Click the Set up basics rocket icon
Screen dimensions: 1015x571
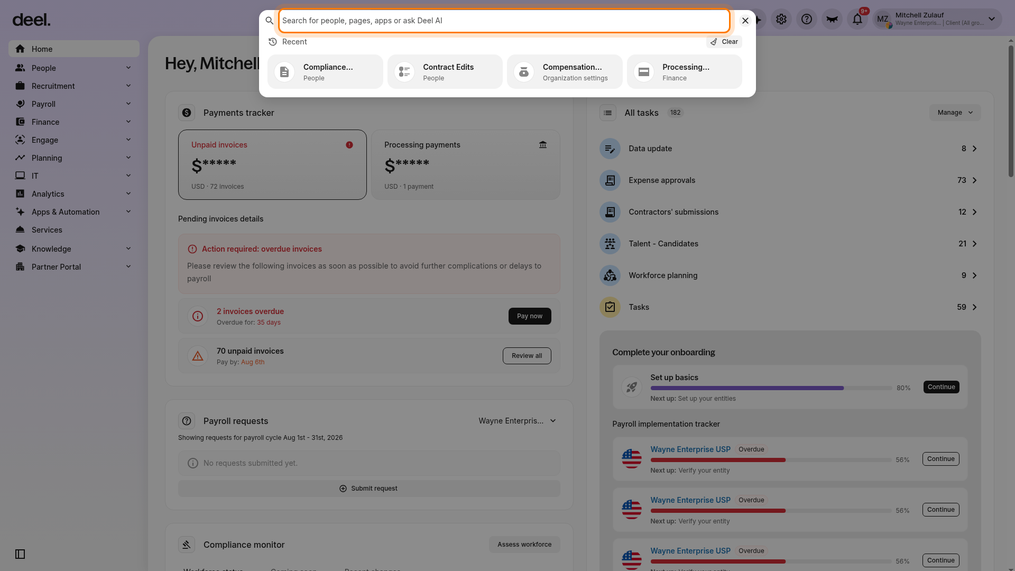tap(632, 387)
